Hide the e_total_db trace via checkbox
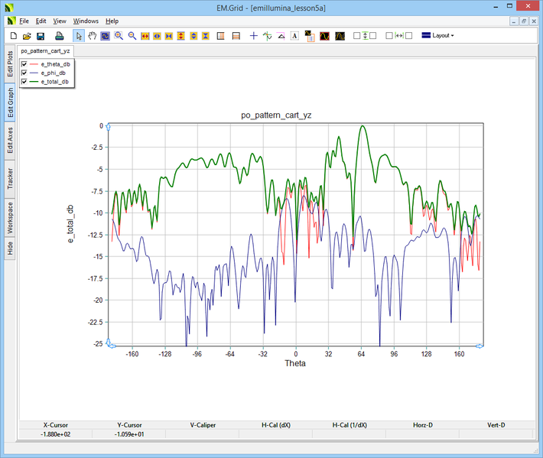The image size is (543, 458). [24, 81]
